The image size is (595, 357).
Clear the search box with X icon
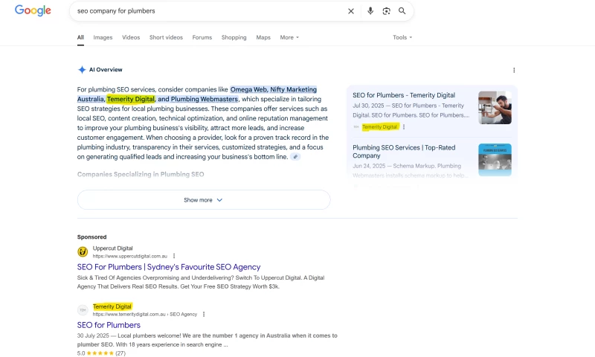pyautogui.click(x=351, y=11)
